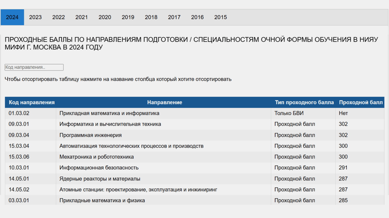Screen dimensions: 389x218
Task: Sort by Проходной балл column header
Action: [x=361, y=102]
